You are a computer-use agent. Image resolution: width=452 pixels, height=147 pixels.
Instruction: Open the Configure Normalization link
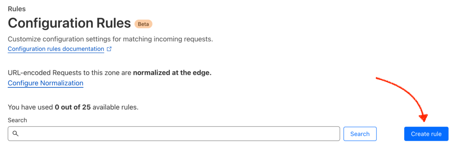point(46,83)
